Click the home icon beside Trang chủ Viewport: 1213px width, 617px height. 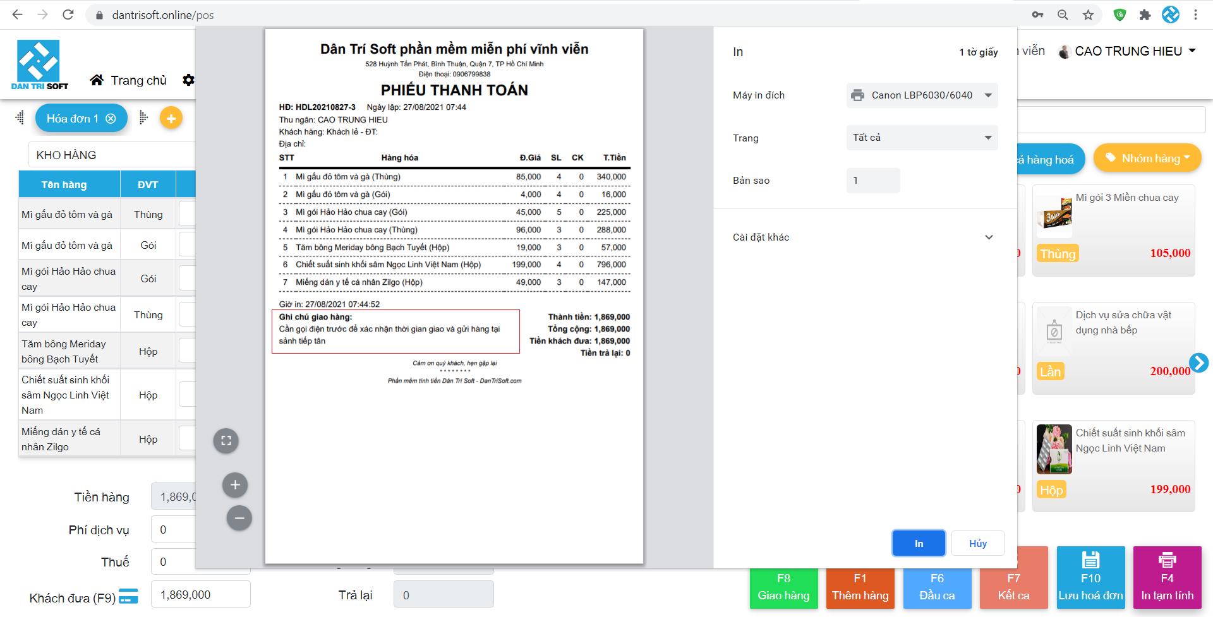click(97, 80)
